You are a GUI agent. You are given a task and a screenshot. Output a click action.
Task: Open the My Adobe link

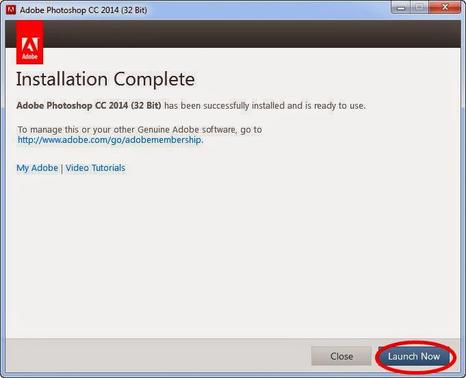pos(37,167)
